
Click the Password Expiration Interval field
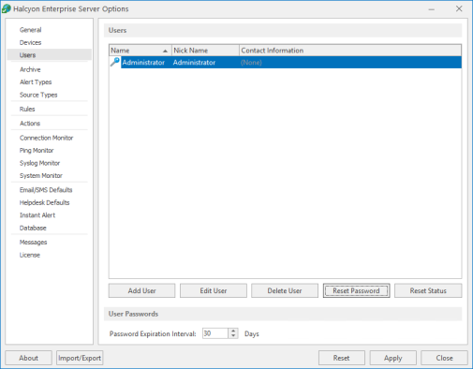pyautogui.click(x=215, y=333)
